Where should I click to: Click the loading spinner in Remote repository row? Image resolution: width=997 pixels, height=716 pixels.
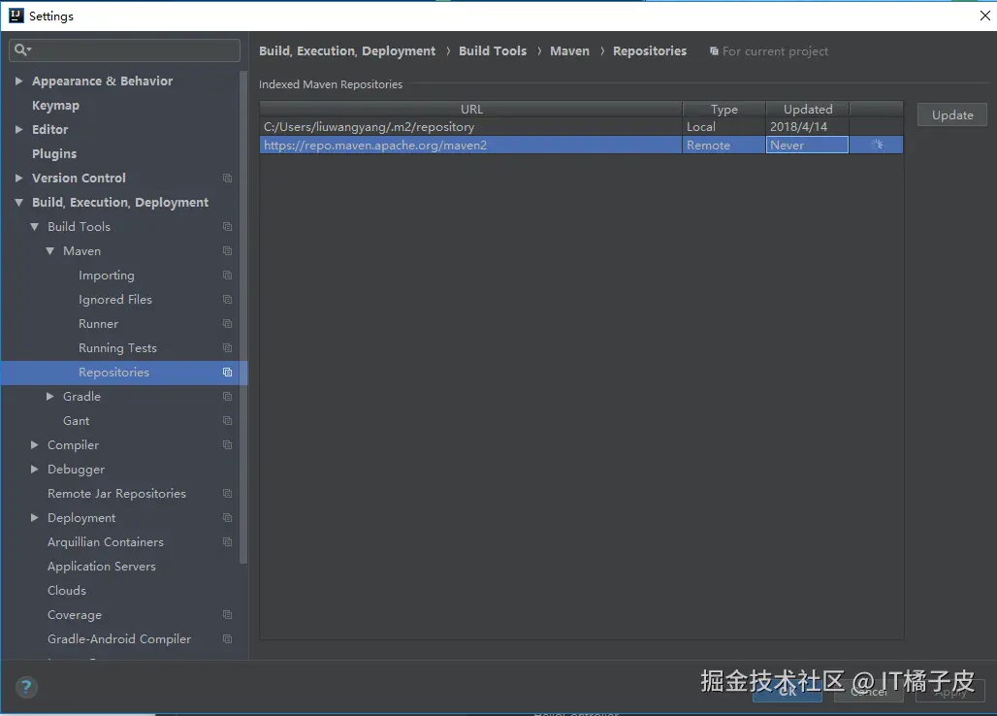pyautogui.click(x=877, y=145)
